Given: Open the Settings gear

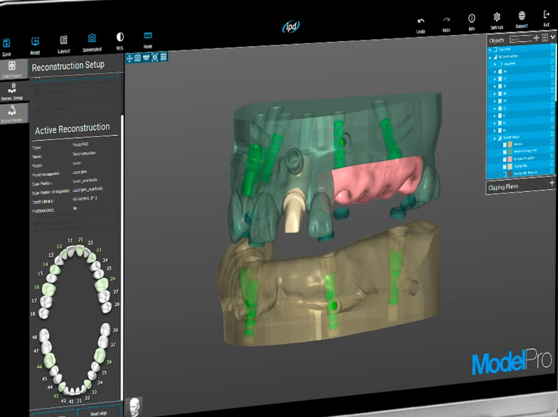Looking at the screenshot, I should click(x=497, y=17).
